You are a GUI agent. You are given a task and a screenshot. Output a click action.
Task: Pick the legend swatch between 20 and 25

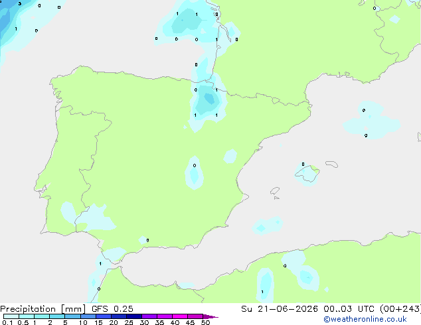pyautogui.click(x=118, y=316)
